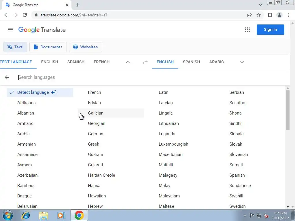Click the page scrollbar down arrow

[293, 207]
